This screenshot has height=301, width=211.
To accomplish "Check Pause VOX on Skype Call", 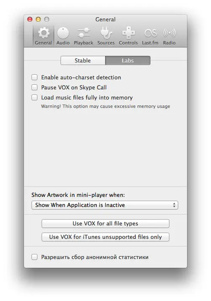I will tap(34, 88).
